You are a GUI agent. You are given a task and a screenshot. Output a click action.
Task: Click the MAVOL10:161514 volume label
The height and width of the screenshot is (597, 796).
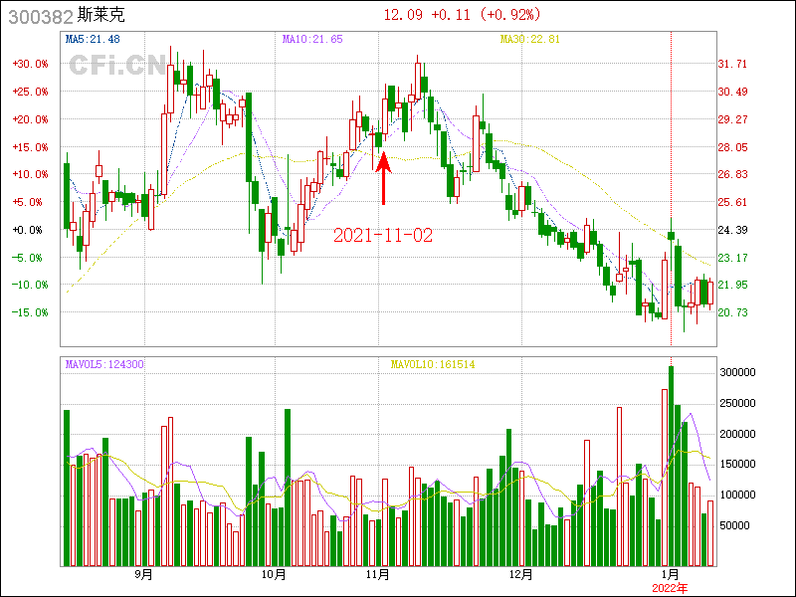432,365
